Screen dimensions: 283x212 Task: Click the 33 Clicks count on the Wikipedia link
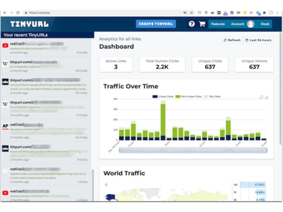click(x=82, y=71)
